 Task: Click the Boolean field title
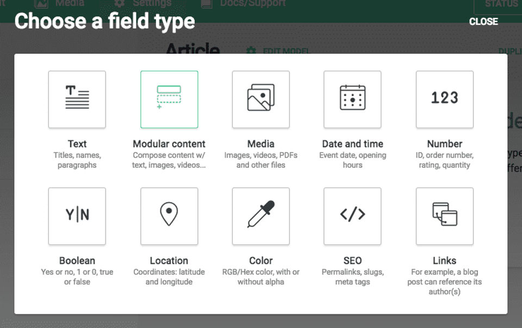click(77, 261)
